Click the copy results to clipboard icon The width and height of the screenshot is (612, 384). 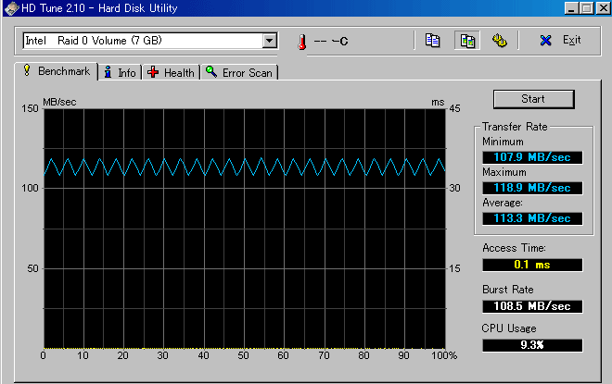pyautogui.click(x=432, y=41)
